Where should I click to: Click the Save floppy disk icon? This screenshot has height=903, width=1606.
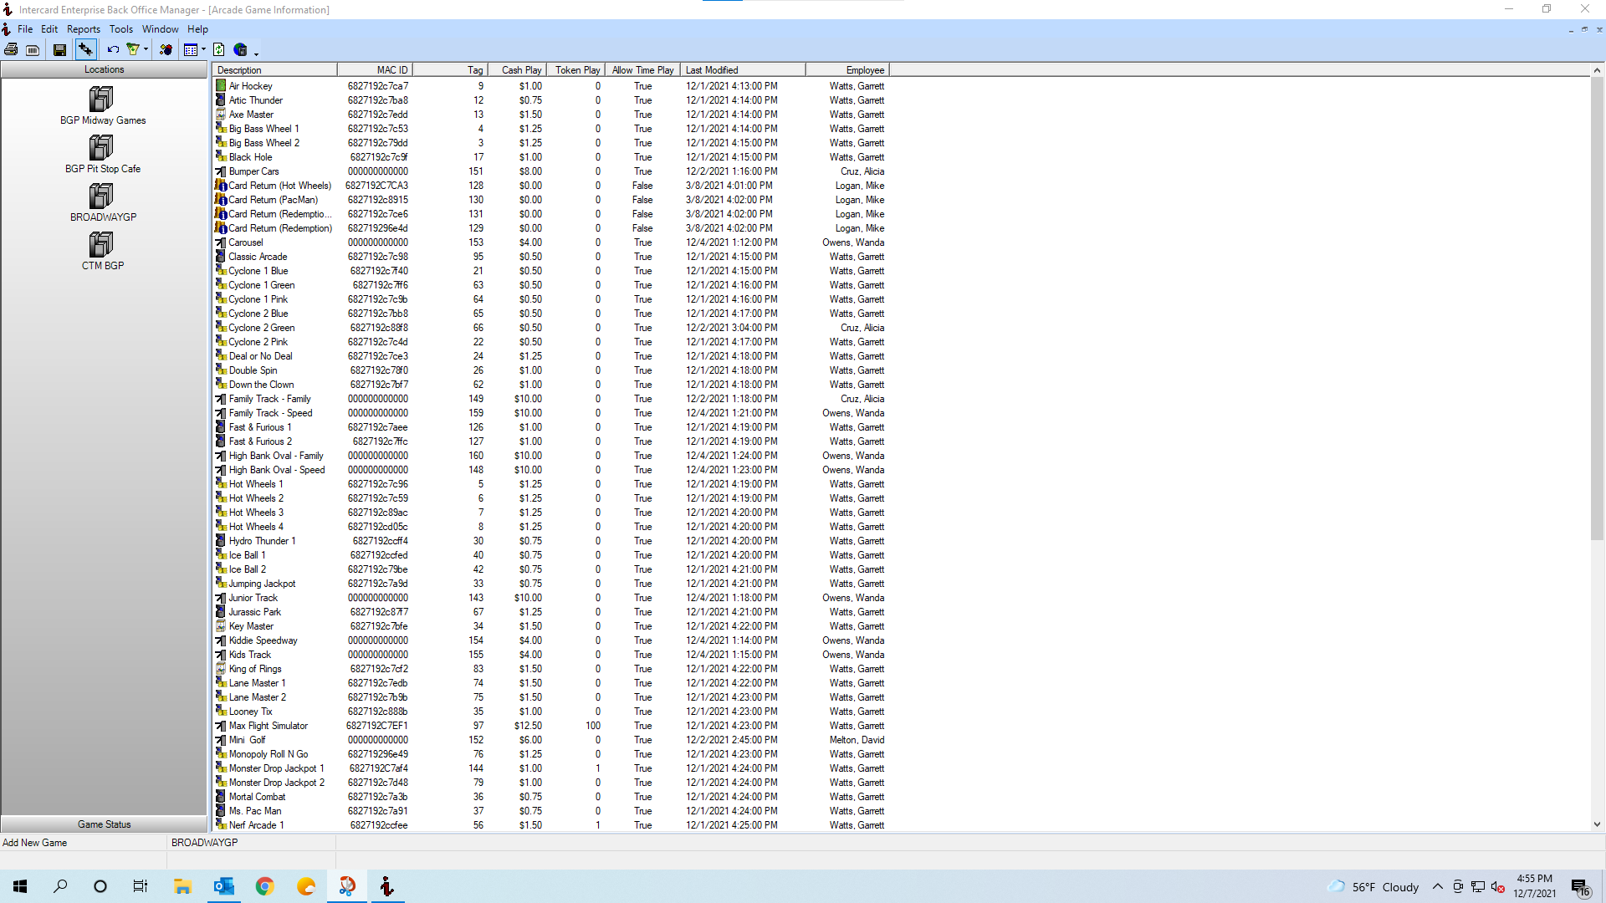(x=59, y=50)
